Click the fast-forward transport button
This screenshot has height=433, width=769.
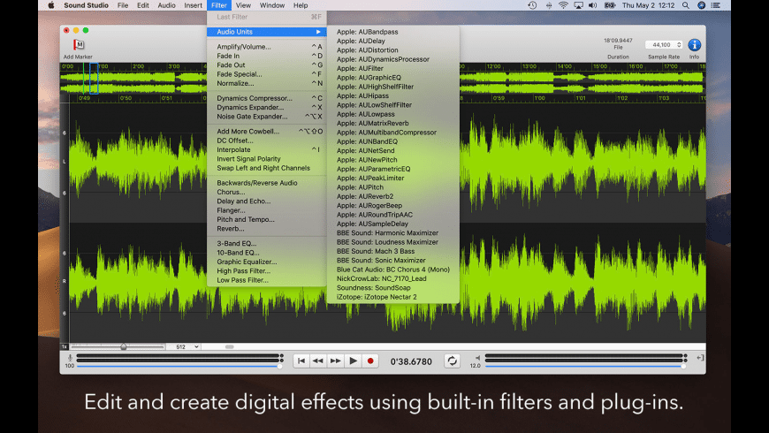click(x=335, y=361)
